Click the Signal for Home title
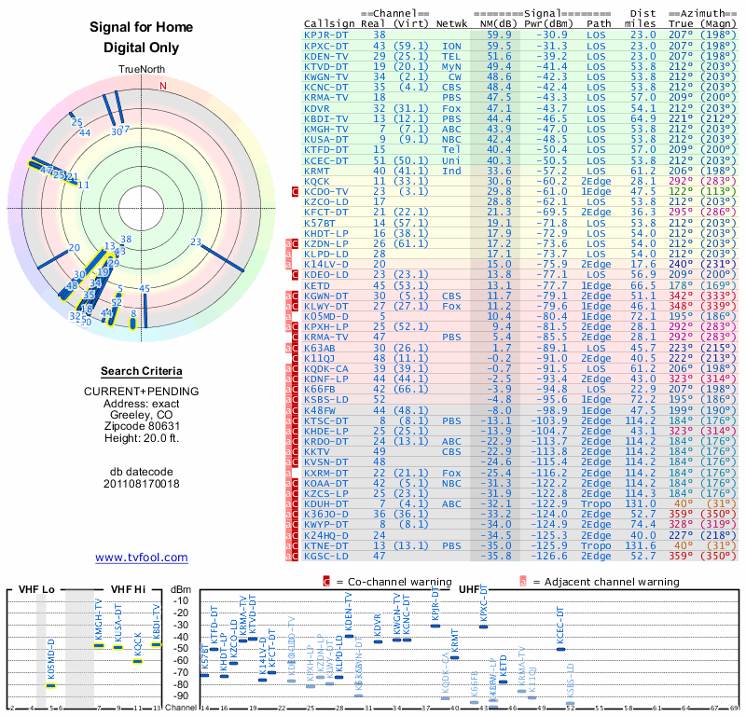Screen dimensions: 746x716 click(x=142, y=27)
